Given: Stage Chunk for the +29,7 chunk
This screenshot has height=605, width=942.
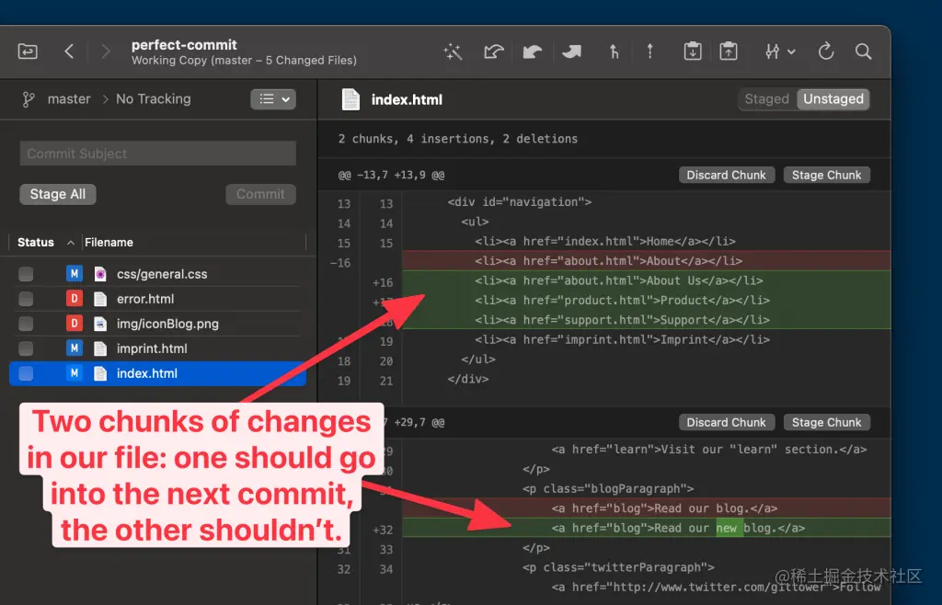Looking at the screenshot, I should pyautogui.click(x=827, y=423).
